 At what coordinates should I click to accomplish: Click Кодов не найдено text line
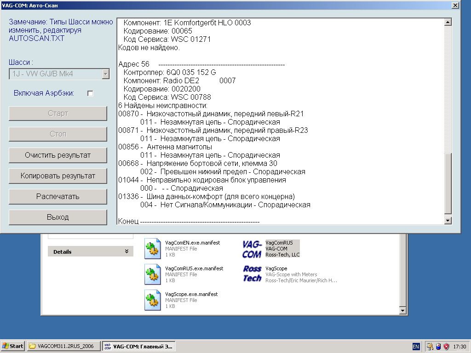pos(149,47)
